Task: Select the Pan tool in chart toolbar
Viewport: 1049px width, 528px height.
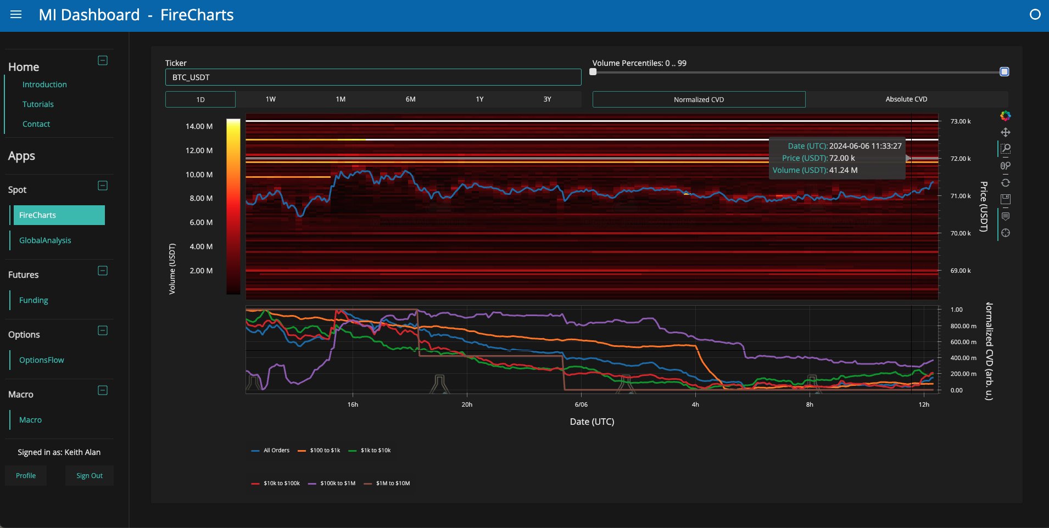Action: coord(1005,132)
